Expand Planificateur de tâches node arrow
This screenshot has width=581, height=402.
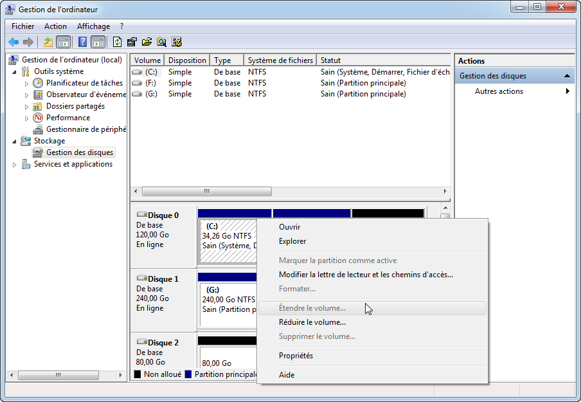[26, 84]
